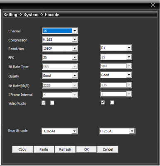Open the right SmartEncode H.265AI dropdown
The width and height of the screenshot is (160, 166).
(x=117, y=131)
